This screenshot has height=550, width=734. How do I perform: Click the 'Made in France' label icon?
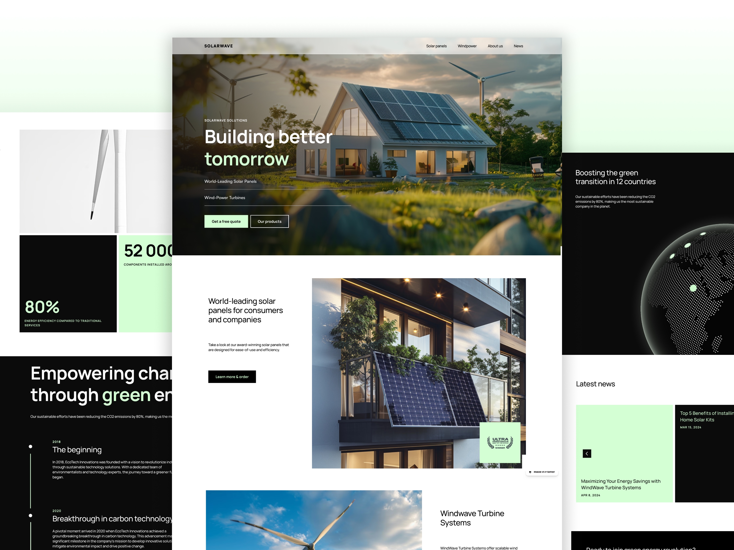[531, 472]
